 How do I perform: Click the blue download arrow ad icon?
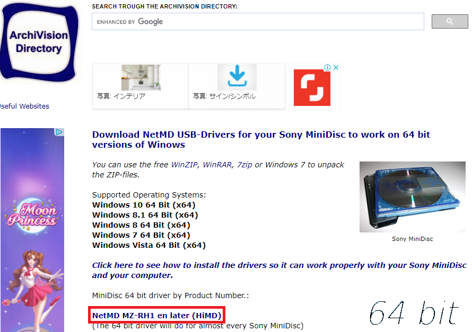pyautogui.click(x=237, y=77)
